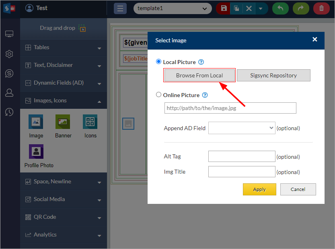The width and height of the screenshot is (335, 249).
Task: Click the red Save template icon
Action: pos(224,8)
